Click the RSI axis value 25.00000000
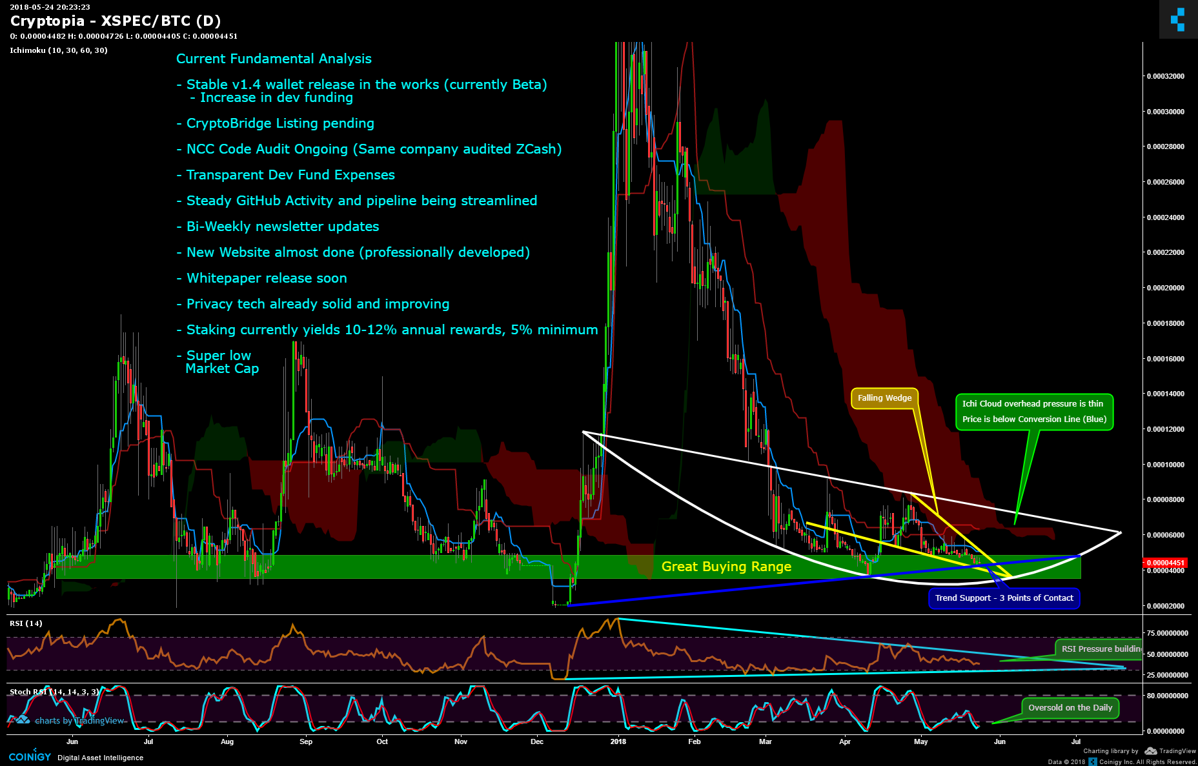 pos(1167,675)
